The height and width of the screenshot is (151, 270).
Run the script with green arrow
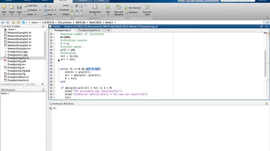click(x=108, y=7)
